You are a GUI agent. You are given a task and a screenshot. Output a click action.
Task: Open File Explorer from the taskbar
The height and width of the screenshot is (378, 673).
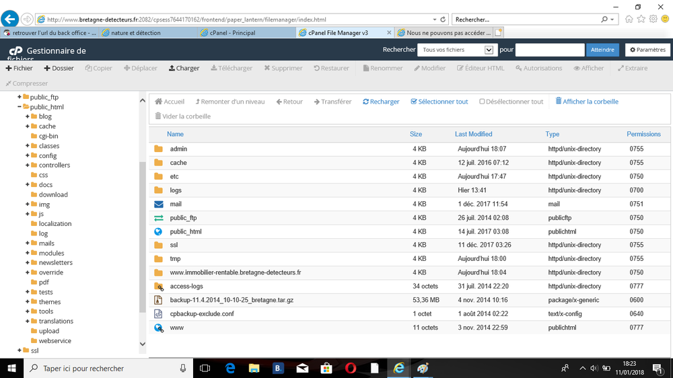point(254,368)
